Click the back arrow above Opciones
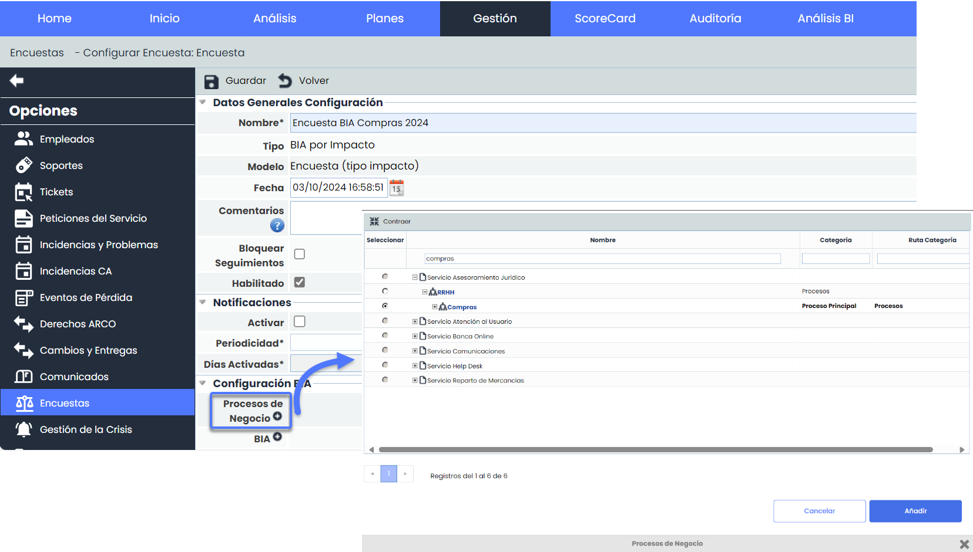 pos(17,80)
